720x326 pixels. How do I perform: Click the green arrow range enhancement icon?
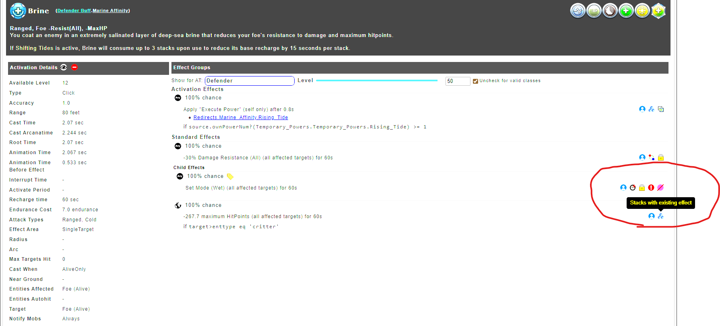pos(594,11)
